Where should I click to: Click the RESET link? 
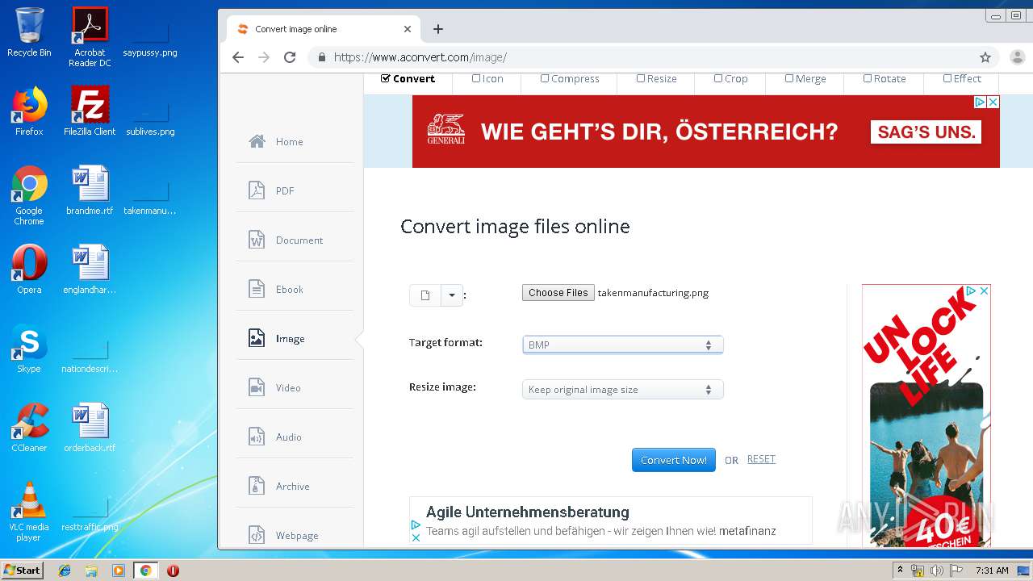761,459
